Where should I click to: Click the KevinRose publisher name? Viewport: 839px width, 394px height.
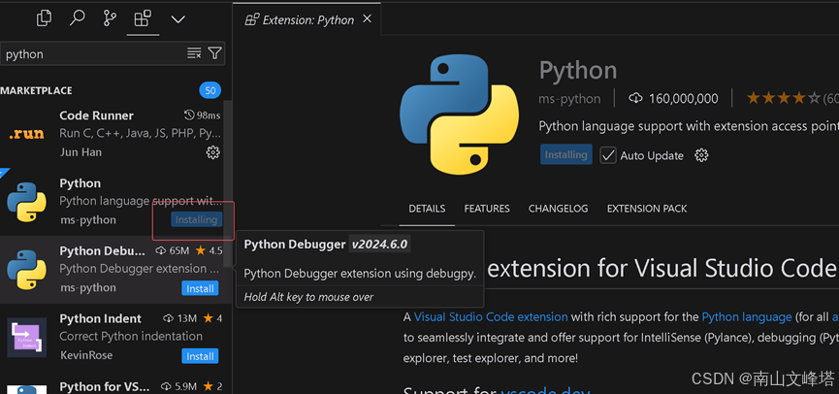click(x=86, y=355)
